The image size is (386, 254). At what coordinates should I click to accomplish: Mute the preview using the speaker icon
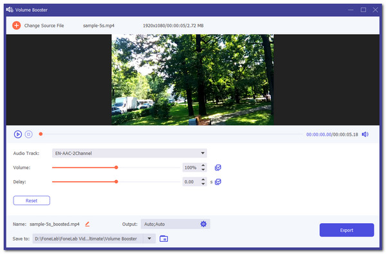point(365,134)
